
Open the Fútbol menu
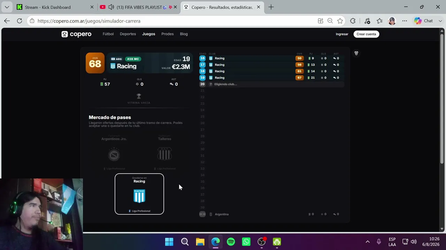pos(108,34)
